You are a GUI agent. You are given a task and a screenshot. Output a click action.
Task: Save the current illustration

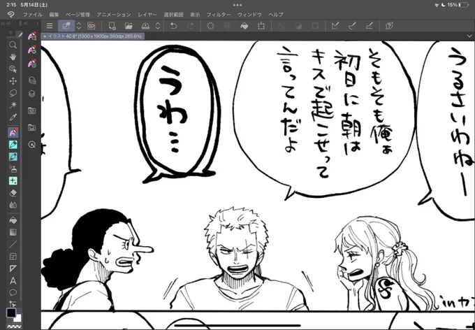click(x=145, y=26)
